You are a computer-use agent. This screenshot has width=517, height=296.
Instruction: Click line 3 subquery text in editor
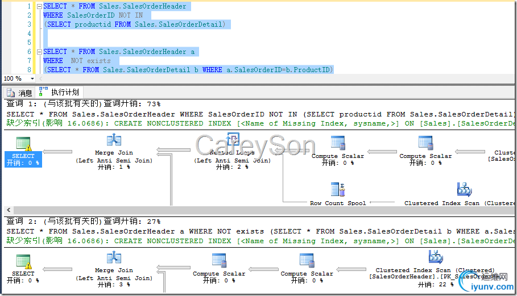coord(135,24)
